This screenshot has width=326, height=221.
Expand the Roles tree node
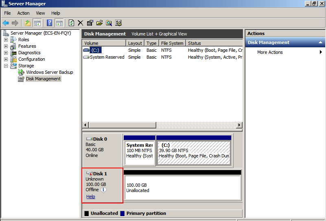(6, 40)
